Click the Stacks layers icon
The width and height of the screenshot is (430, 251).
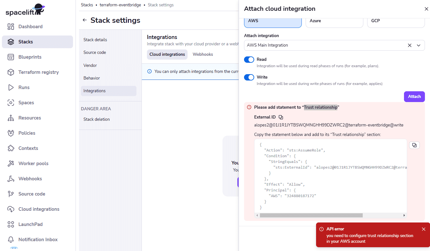11,42
